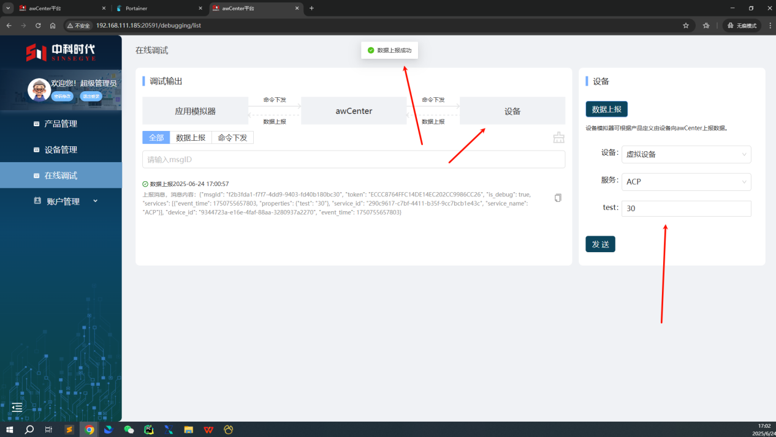
Task: Bookmark this page with star icon
Action: coord(686,26)
